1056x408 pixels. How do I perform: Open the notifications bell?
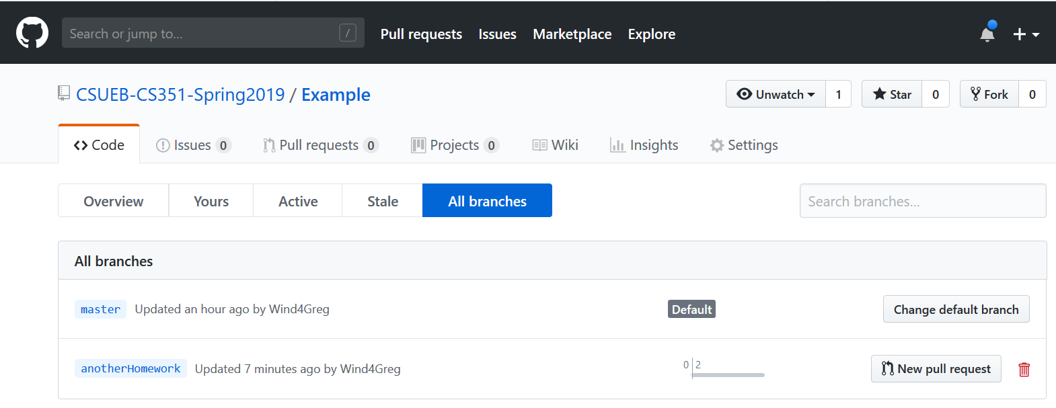[x=987, y=34]
